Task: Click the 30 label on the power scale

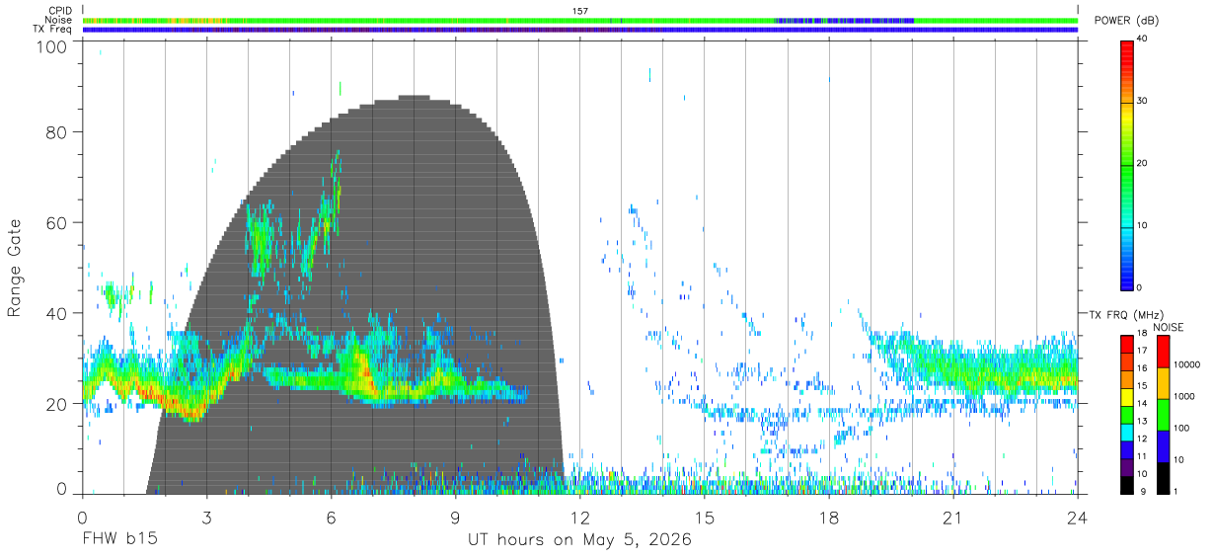Action: click(x=1142, y=101)
